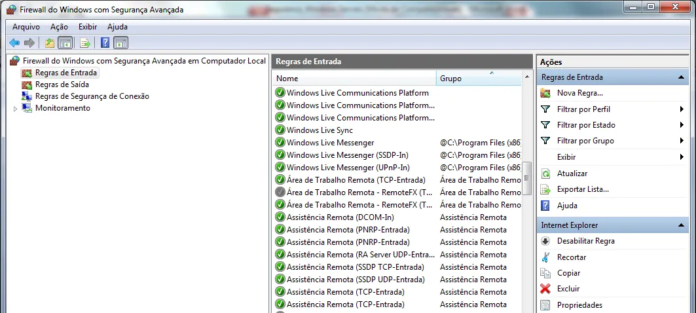The image size is (696, 313).
Task: Click Recortar action text
Action: click(572, 257)
